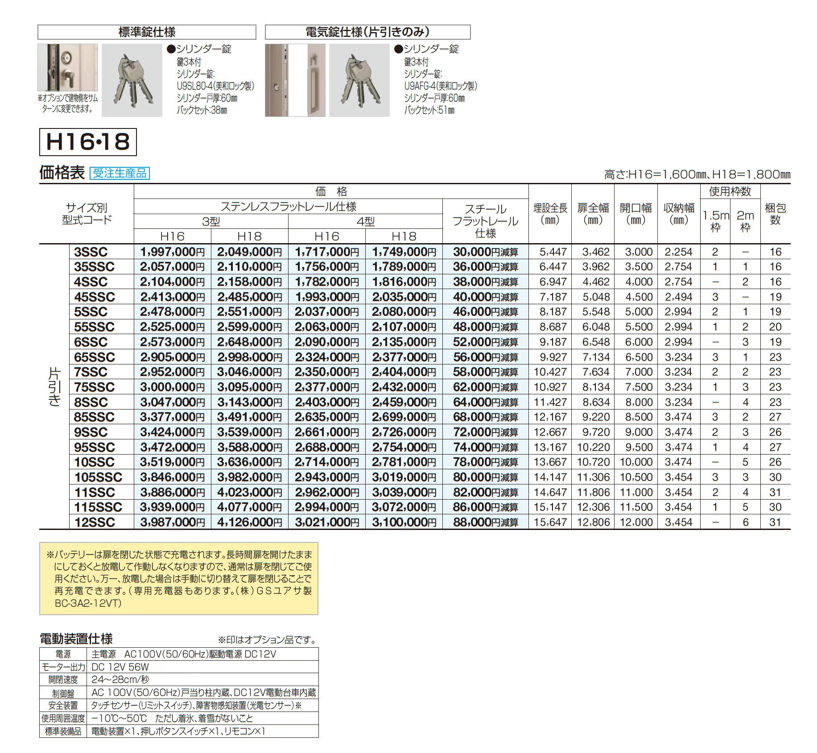Click price 2,459,000円 in 8SSC row
This screenshot has height=753, width=817.
pyautogui.click(x=404, y=402)
